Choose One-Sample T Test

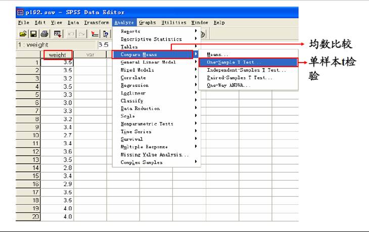pyautogui.click(x=248, y=62)
